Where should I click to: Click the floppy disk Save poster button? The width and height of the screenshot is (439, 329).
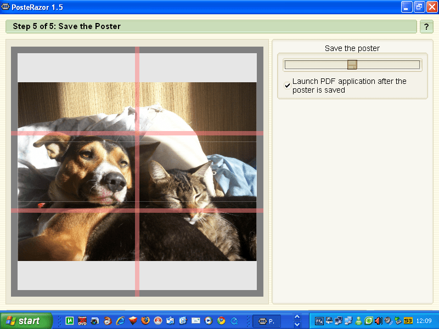coord(352,65)
